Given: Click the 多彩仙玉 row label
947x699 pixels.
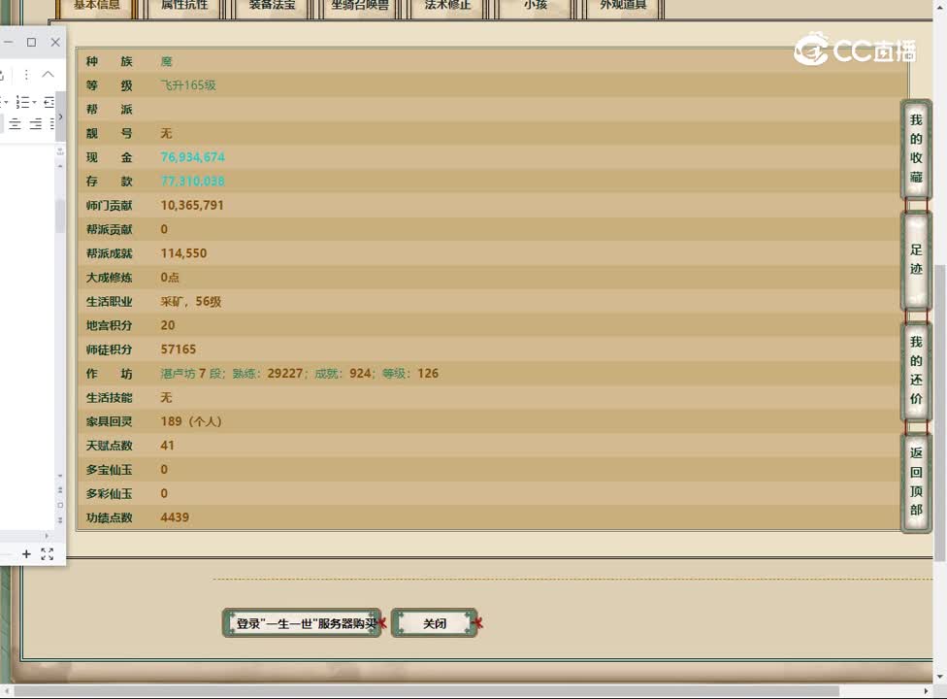Looking at the screenshot, I should click(109, 493).
